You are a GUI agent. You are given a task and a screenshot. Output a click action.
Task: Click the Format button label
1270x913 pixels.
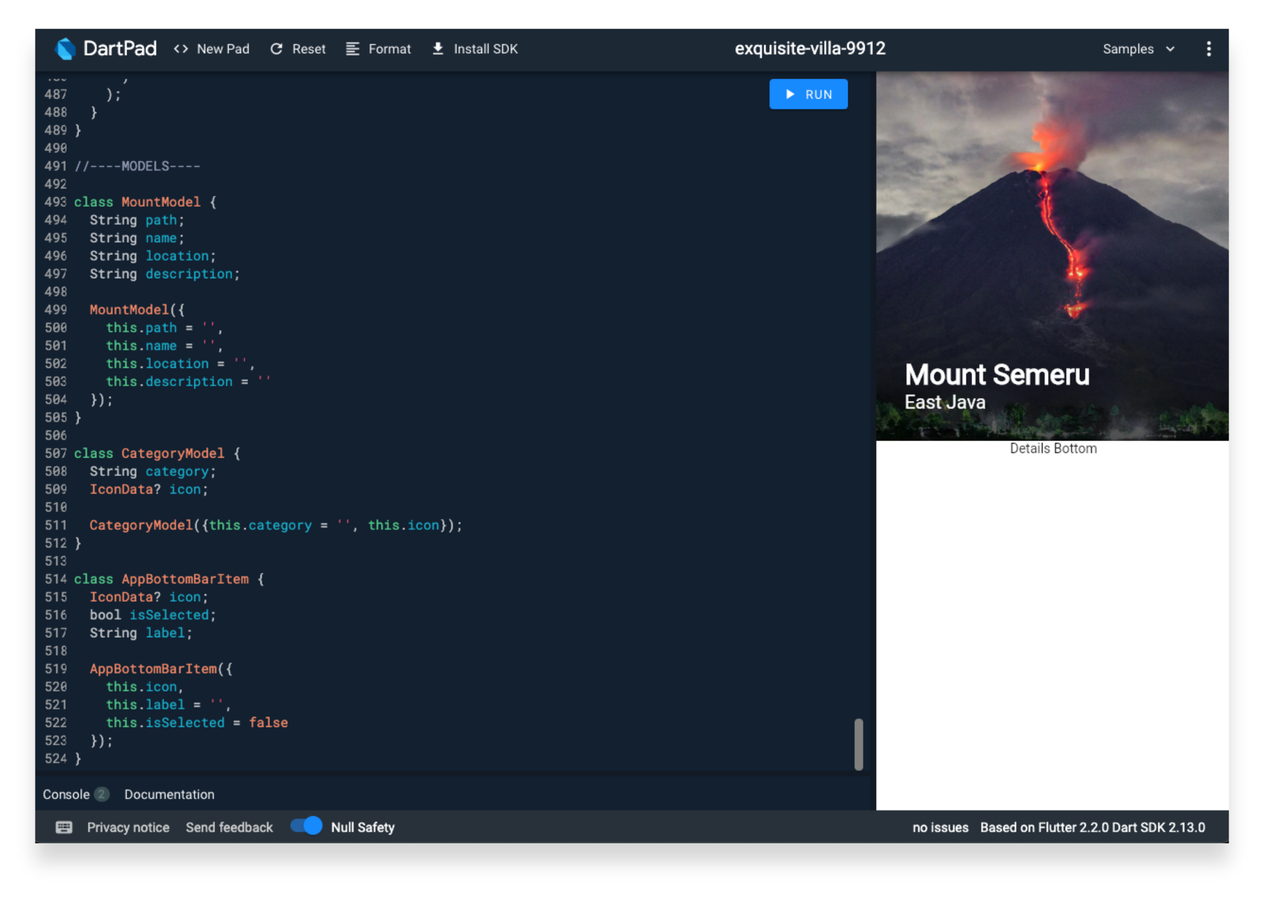point(389,49)
